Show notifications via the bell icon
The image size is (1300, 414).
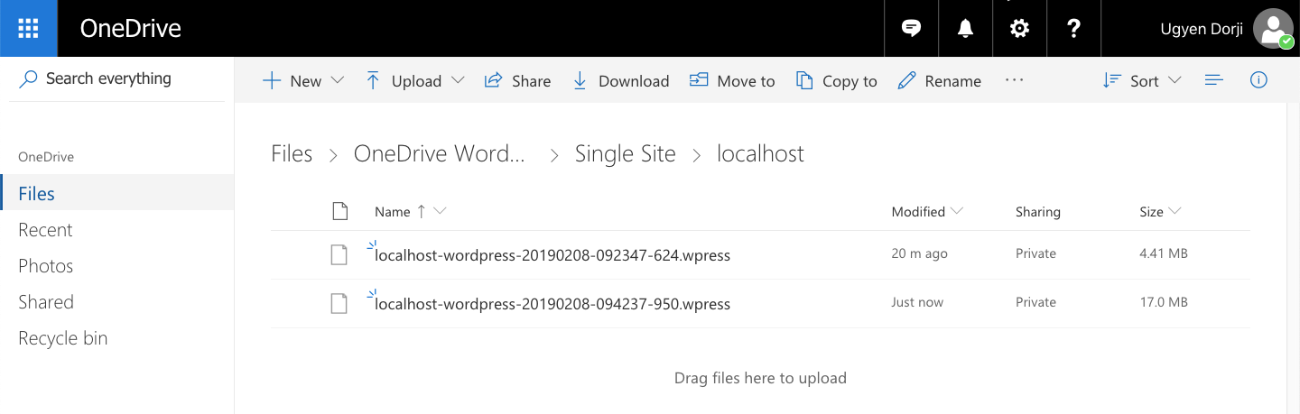click(965, 29)
